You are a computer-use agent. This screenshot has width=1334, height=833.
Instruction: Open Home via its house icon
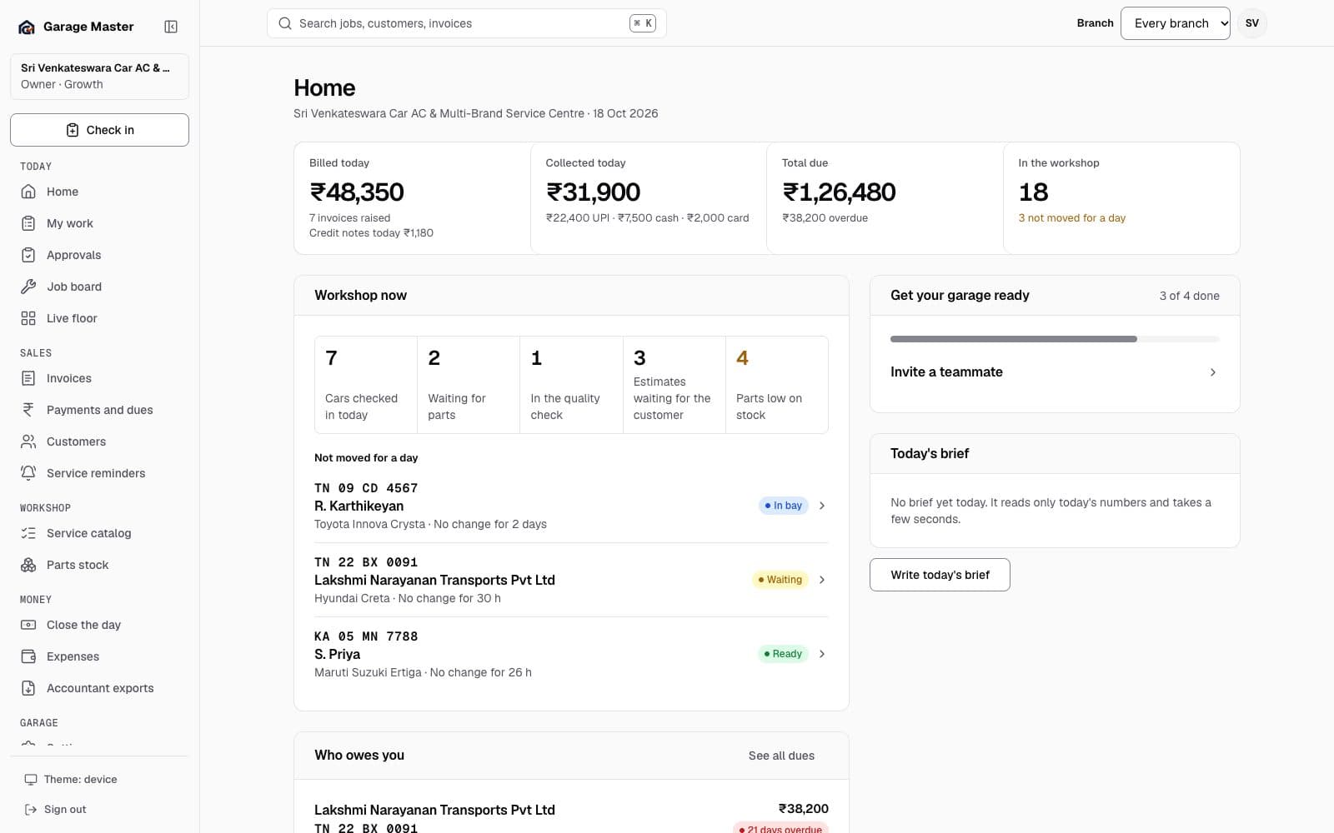[28, 192]
